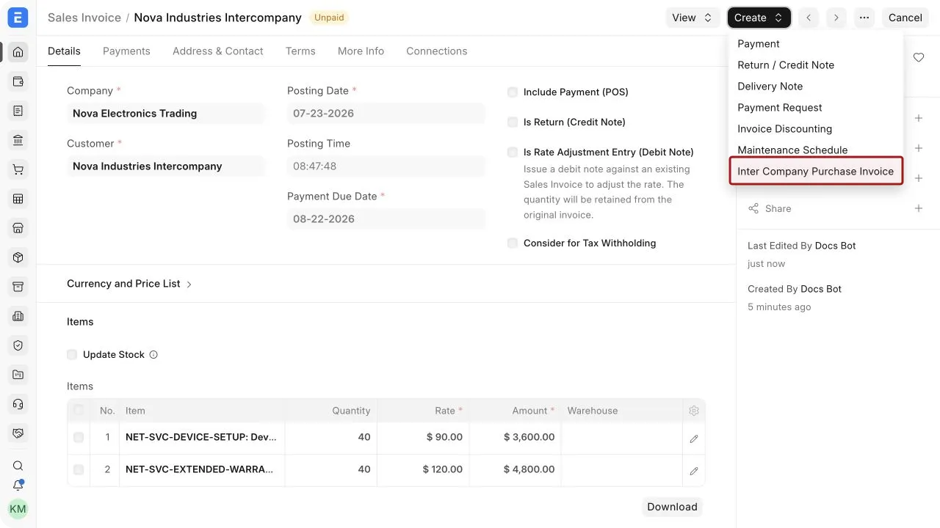The image size is (940, 528).
Task: Switch to the Payments tab
Action: click(x=126, y=51)
